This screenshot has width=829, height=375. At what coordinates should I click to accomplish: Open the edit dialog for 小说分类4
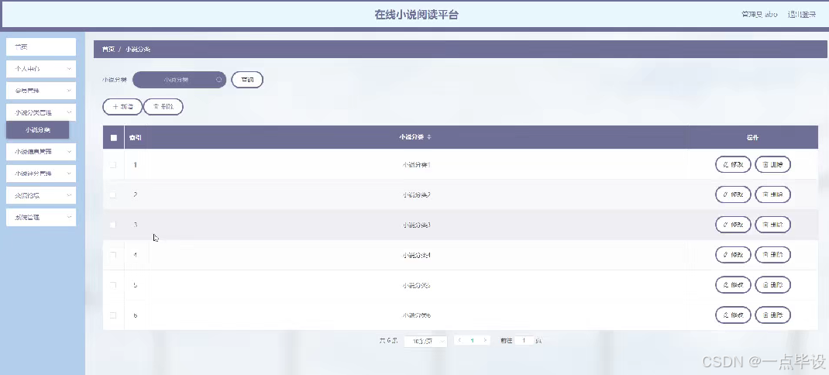[733, 255]
